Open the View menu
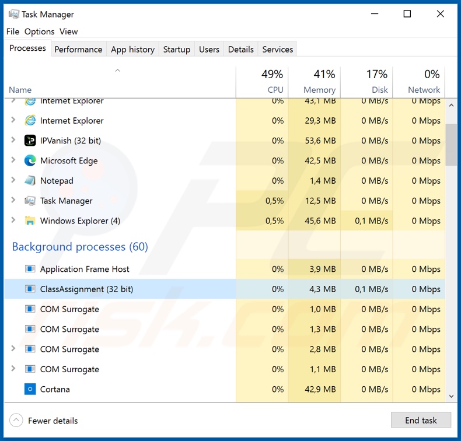 point(68,32)
